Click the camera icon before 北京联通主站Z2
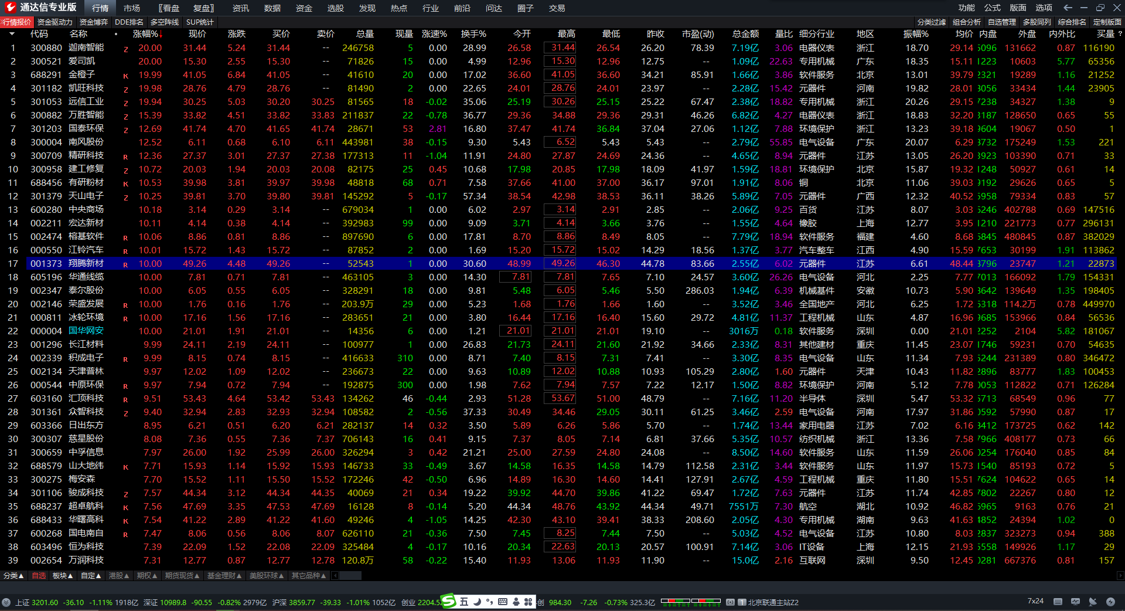The height and width of the screenshot is (611, 1125). pos(730,602)
